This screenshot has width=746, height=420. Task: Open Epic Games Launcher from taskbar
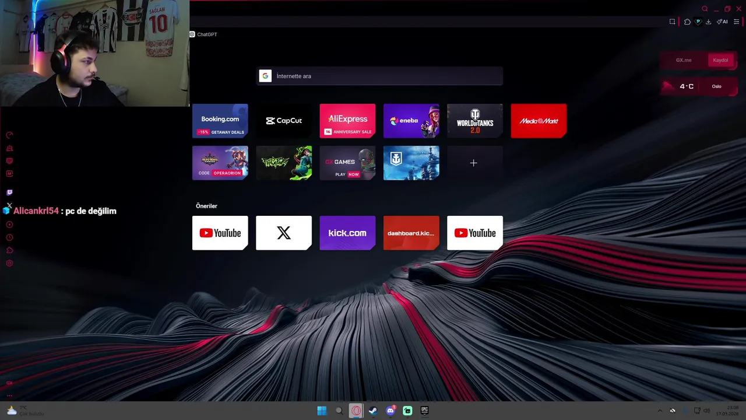(x=425, y=411)
